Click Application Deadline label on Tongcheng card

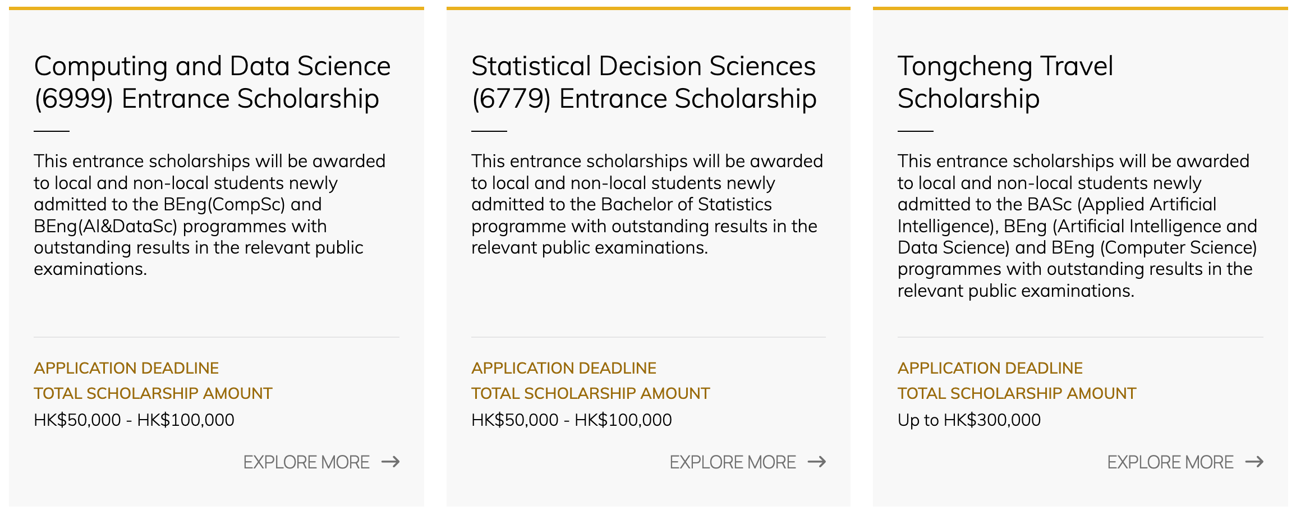pos(990,368)
